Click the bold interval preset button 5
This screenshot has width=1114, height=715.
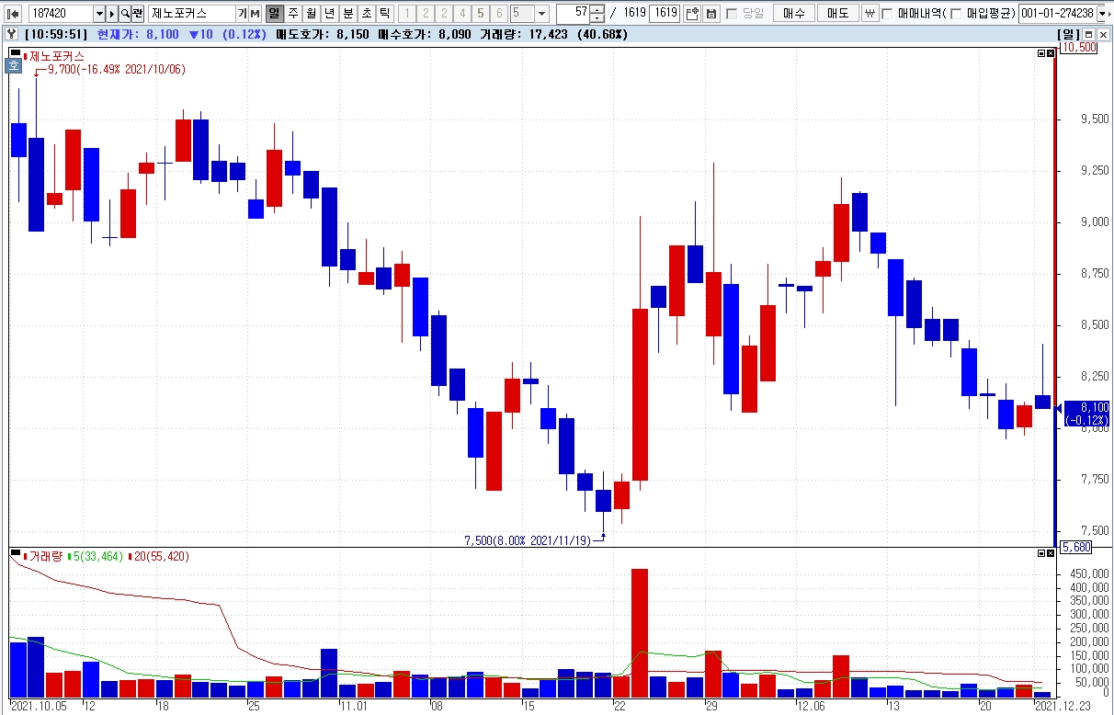point(481,14)
